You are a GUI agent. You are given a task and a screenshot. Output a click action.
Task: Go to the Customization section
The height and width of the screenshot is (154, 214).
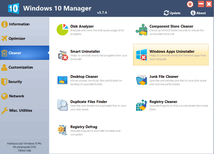(21, 67)
